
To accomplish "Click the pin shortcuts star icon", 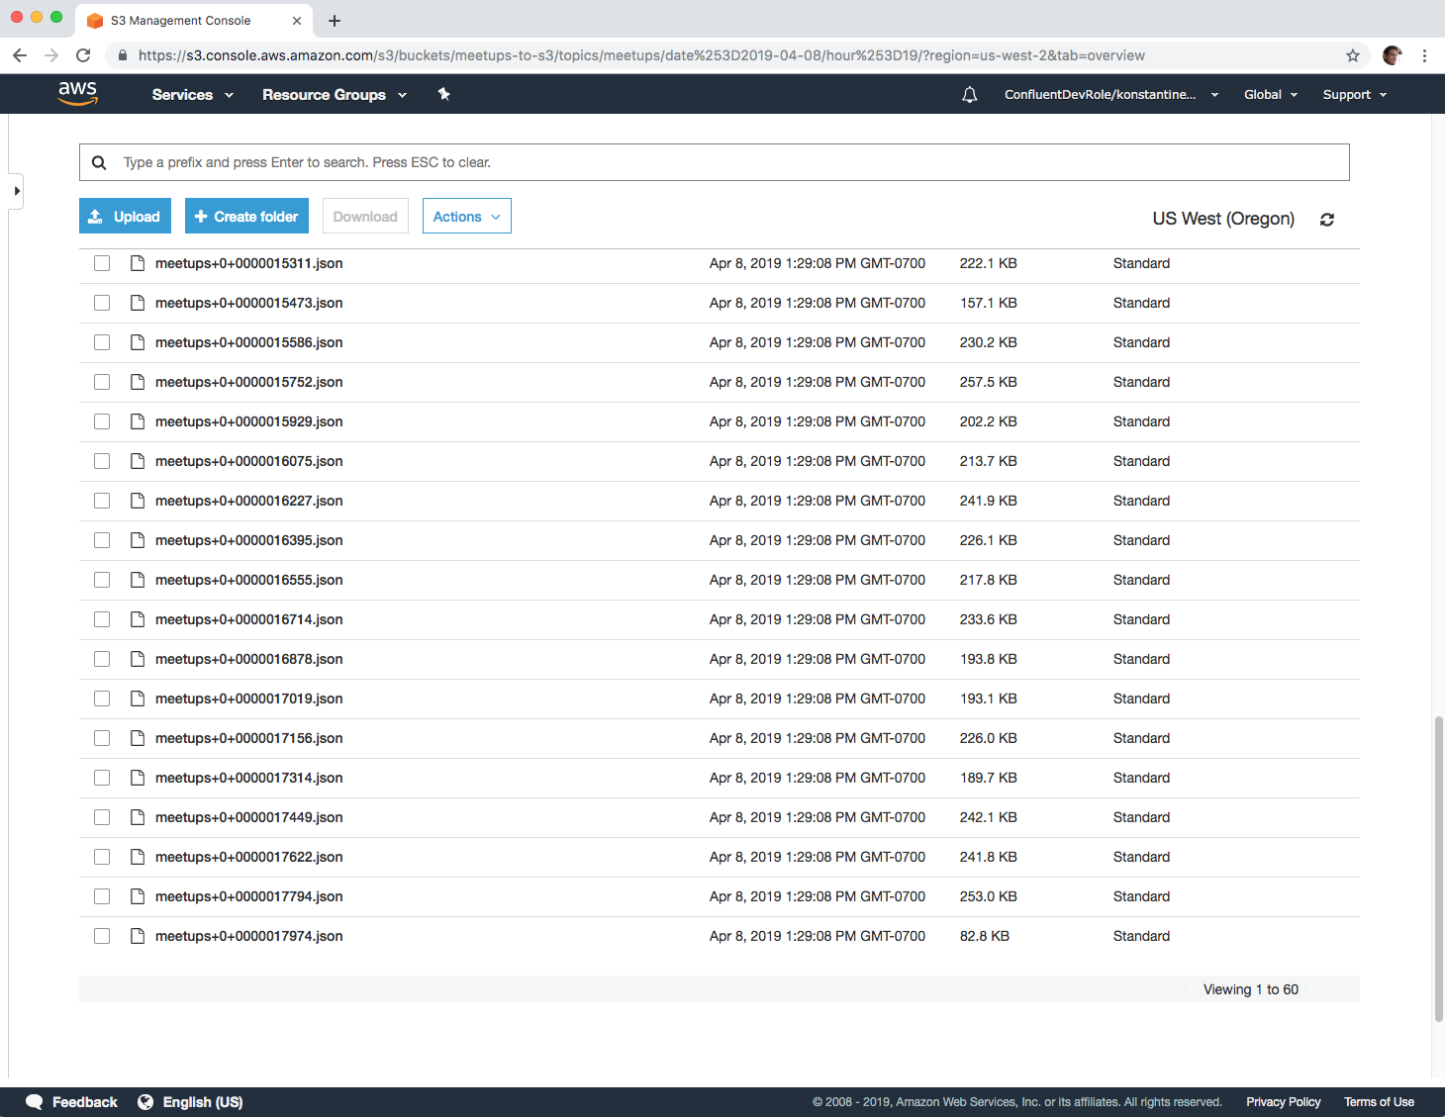I will click(443, 94).
